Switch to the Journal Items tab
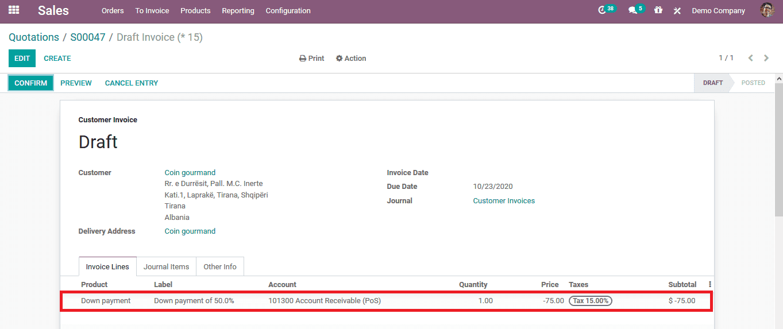Viewport: 783px width, 329px height. coord(167,266)
